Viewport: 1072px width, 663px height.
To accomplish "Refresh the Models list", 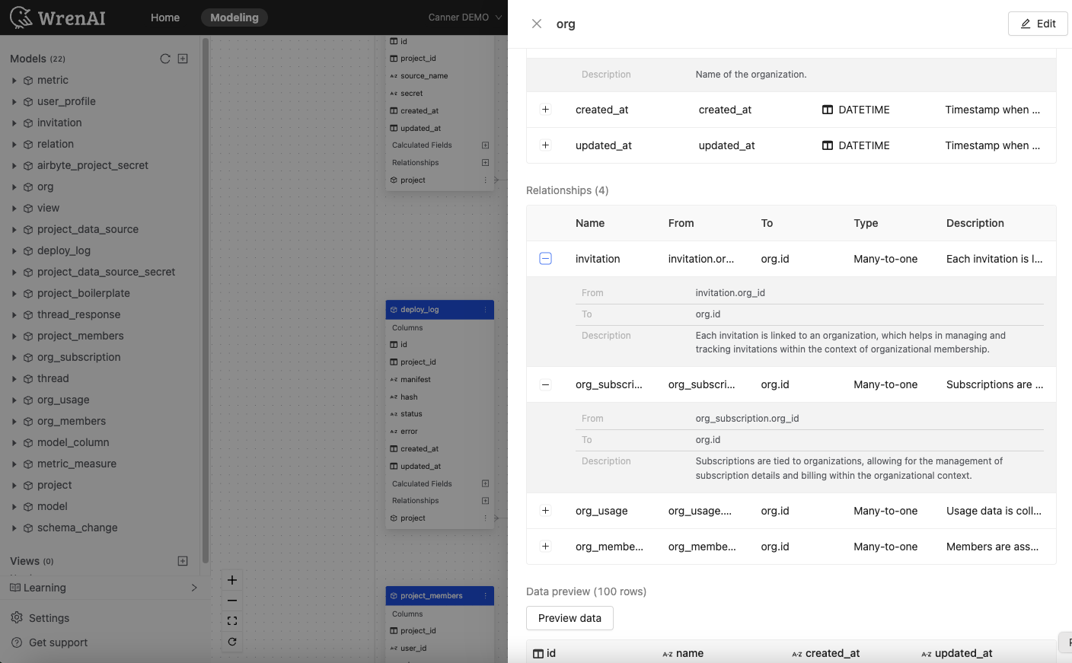I will [x=165, y=59].
